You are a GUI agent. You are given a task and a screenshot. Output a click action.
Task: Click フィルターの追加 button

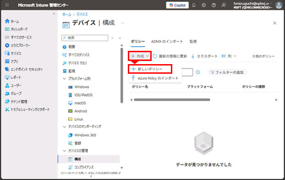click(x=227, y=72)
